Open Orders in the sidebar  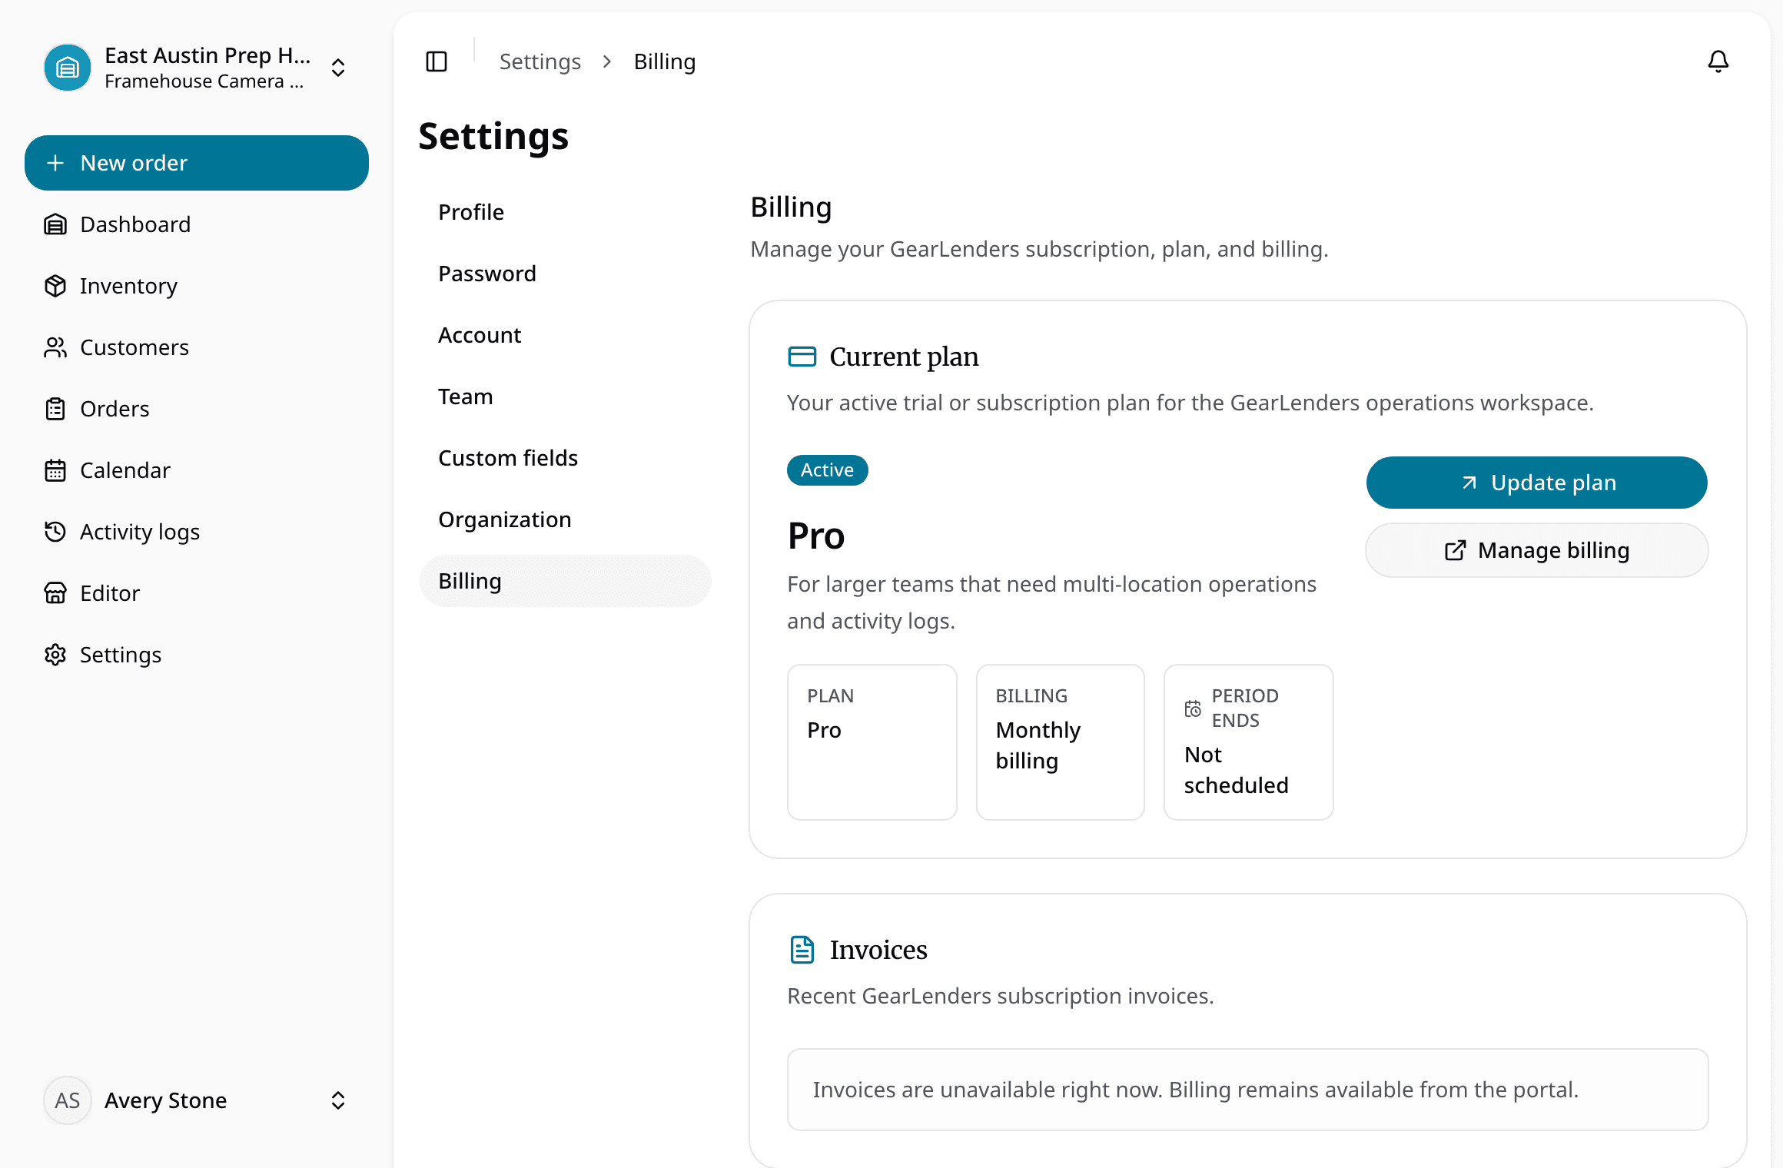click(197, 409)
